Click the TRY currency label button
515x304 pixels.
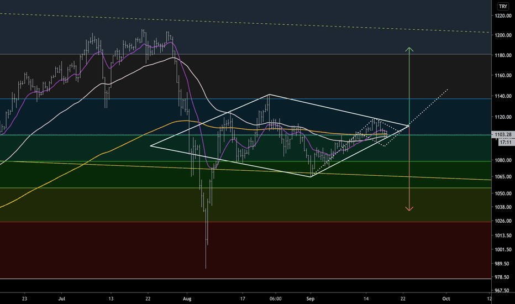coord(503,6)
